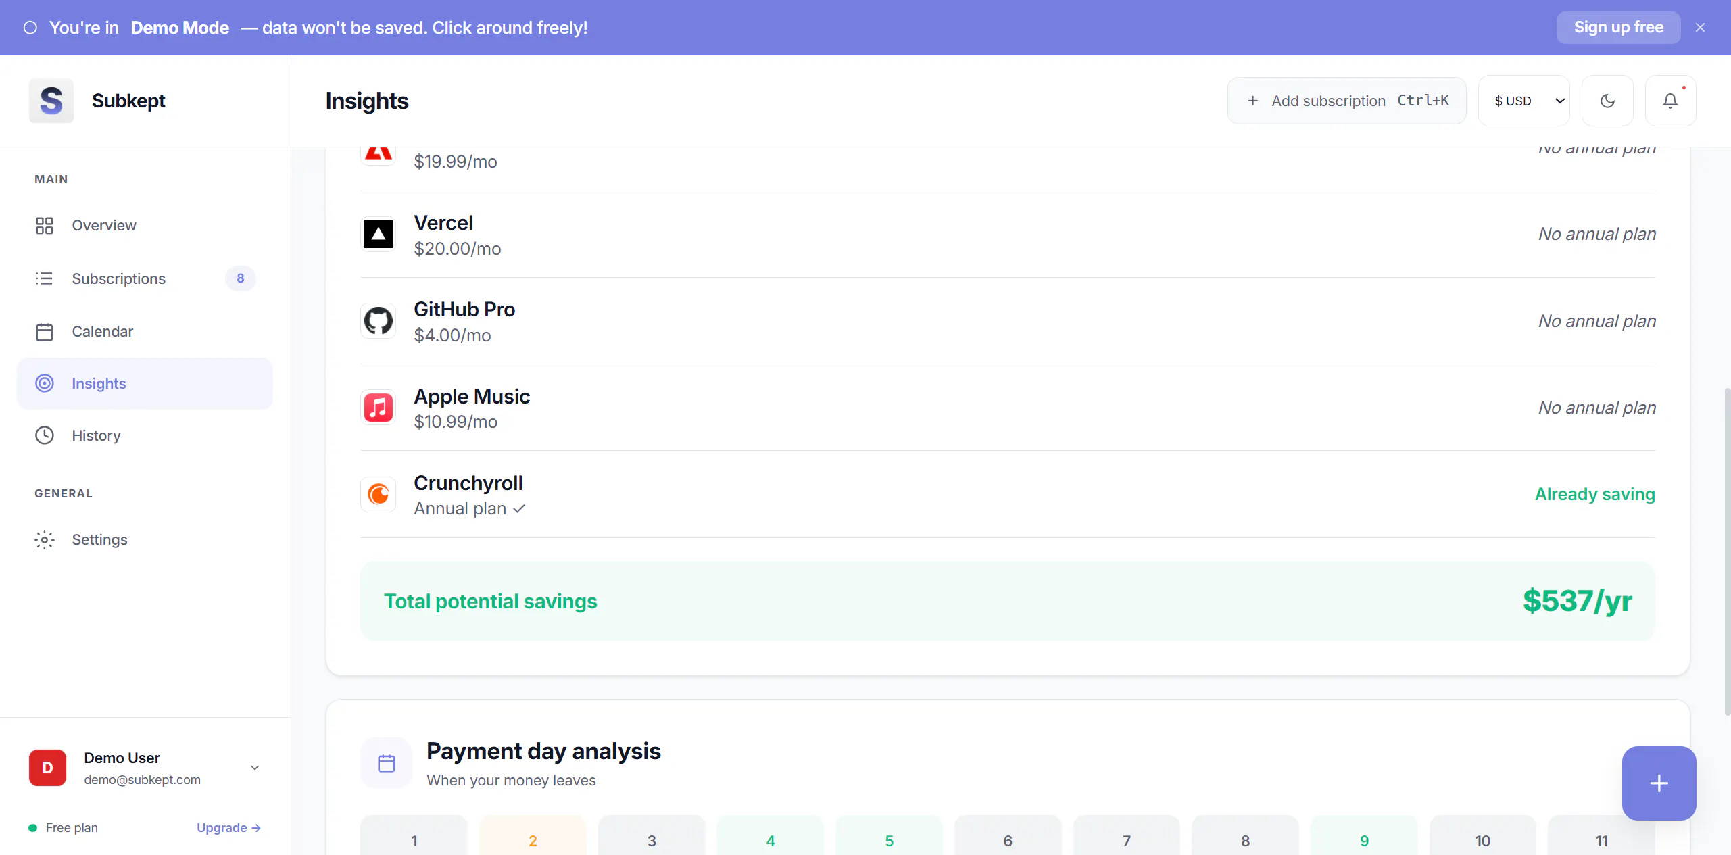Screen dimensions: 1731x855
Task: Click the Subscriptions count badge 8
Action: pyautogui.click(x=241, y=278)
